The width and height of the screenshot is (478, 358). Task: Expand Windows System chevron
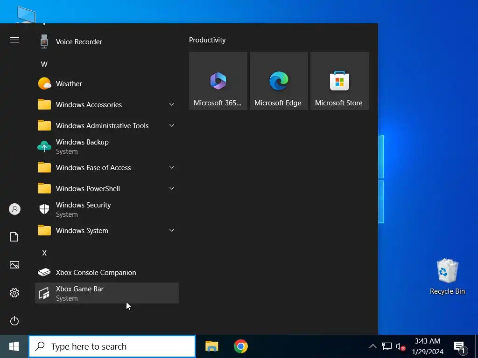pos(172,230)
